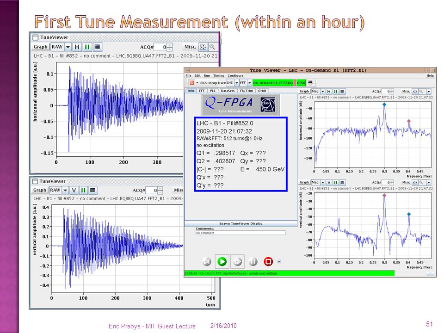
Task: Open RAW dropdown in bottom-left TuneViewer
Action: click(65, 190)
